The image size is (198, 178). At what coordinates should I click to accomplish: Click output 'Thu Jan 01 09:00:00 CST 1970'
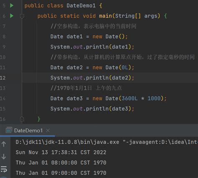tap(61, 173)
